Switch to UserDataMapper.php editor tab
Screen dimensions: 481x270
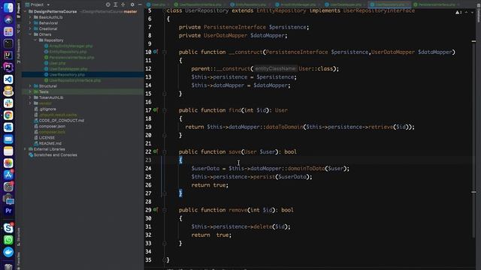344,4
